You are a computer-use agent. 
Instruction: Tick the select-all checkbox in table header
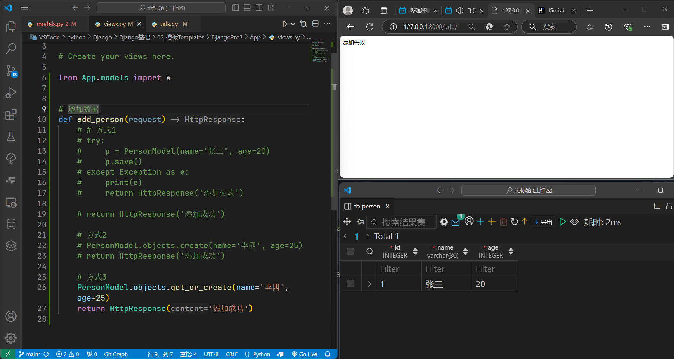350,251
